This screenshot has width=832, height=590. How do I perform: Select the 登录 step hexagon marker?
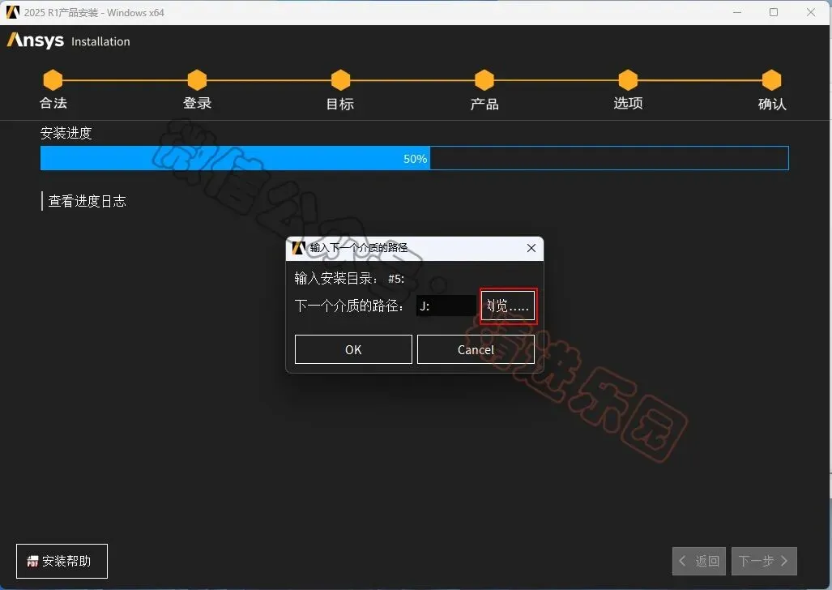(198, 80)
